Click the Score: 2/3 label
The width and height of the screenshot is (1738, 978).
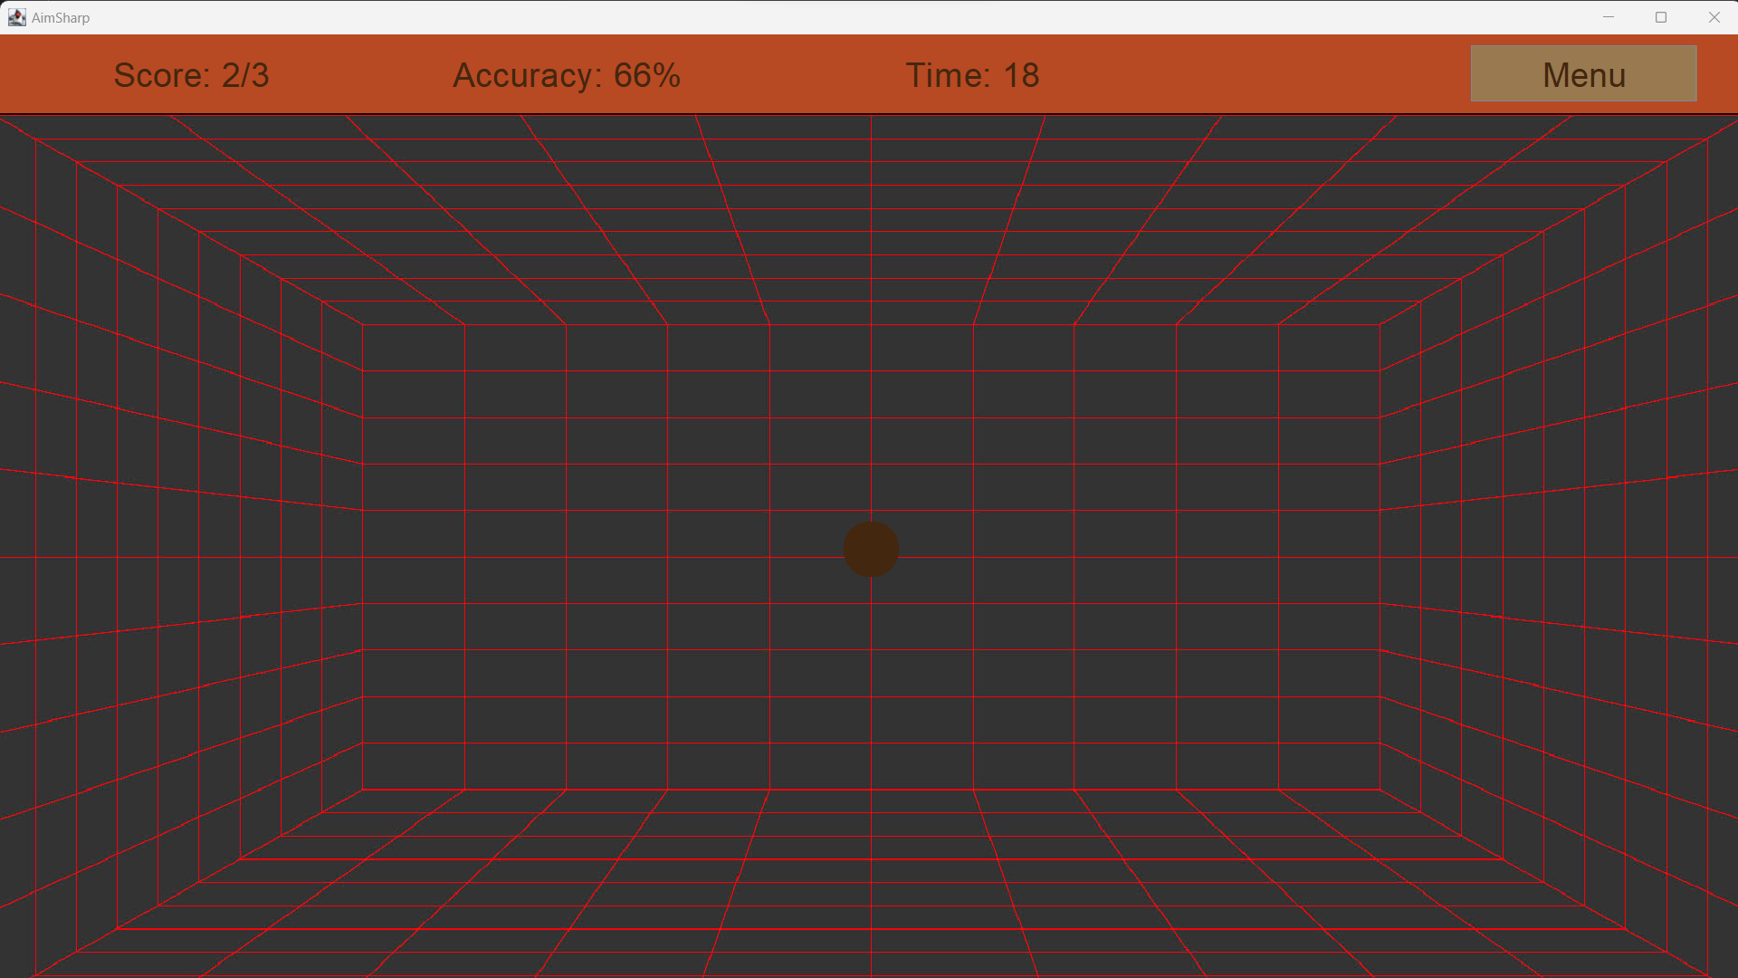[x=191, y=75]
